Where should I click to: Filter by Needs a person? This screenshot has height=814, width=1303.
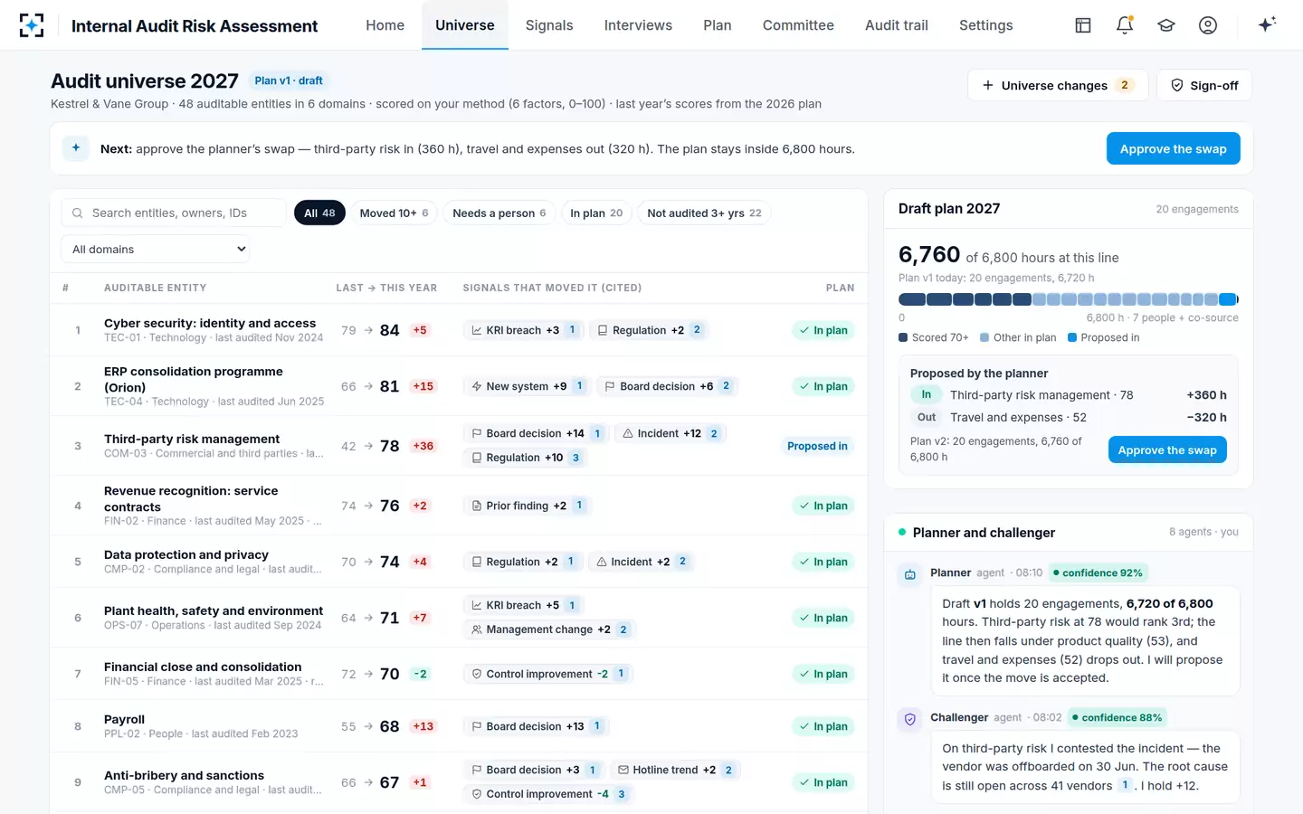pos(499,213)
